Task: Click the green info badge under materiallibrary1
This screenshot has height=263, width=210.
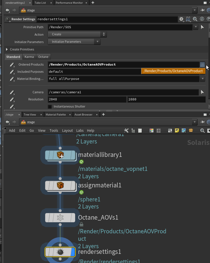Action: [x=81, y=162]
